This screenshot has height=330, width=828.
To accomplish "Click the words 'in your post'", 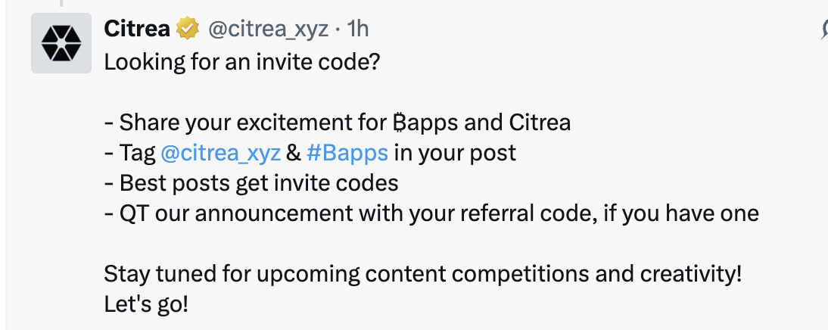I will point(455,154).
